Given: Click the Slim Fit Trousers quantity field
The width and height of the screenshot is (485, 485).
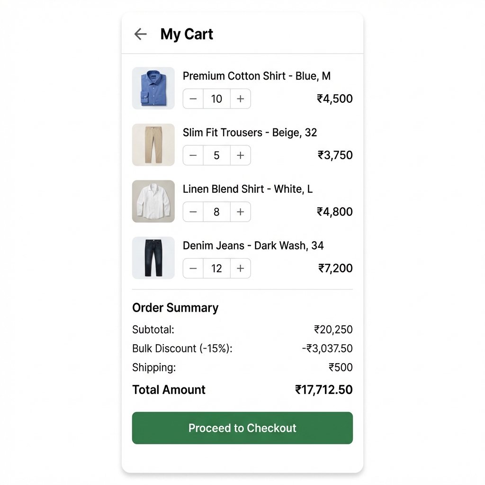Looking at the screenshot, I should pyautogui.click(x=216, y=155).
